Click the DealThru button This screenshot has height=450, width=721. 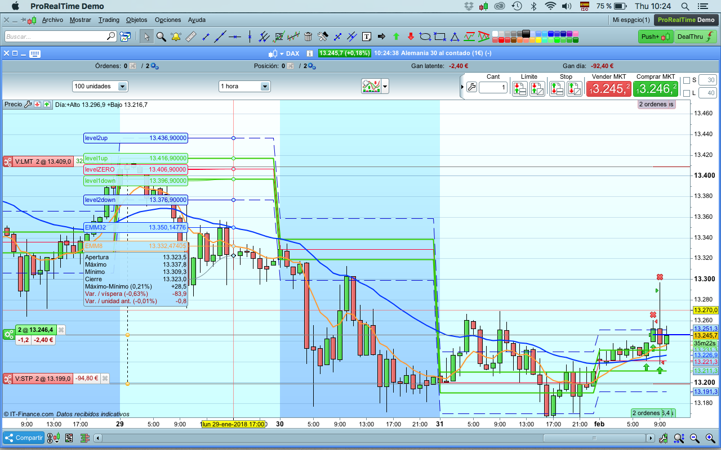(695, 37)
